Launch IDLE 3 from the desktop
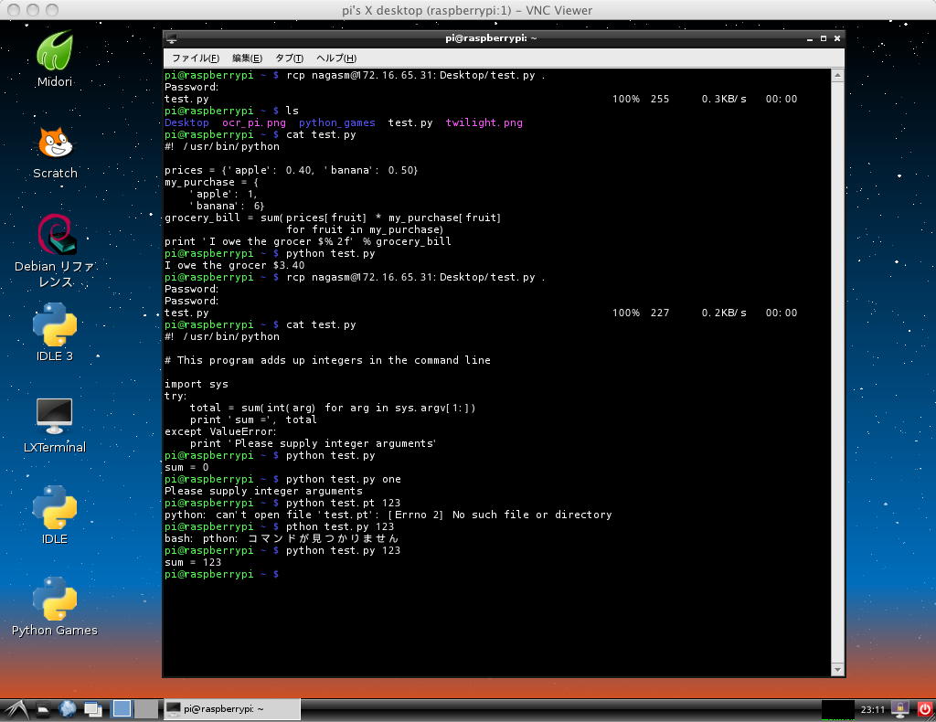Screen dimensions: 936x722 click(x=54, y=332)
